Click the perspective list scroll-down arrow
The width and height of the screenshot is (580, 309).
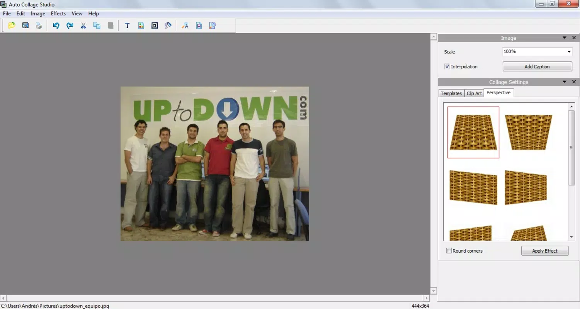click(571, 237)
